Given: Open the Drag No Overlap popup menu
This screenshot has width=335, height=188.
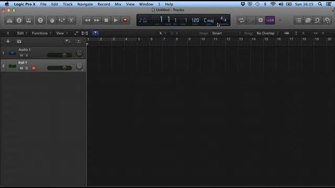Looking at the screenshot, I should pyautogui.click(x=267, y=33).
